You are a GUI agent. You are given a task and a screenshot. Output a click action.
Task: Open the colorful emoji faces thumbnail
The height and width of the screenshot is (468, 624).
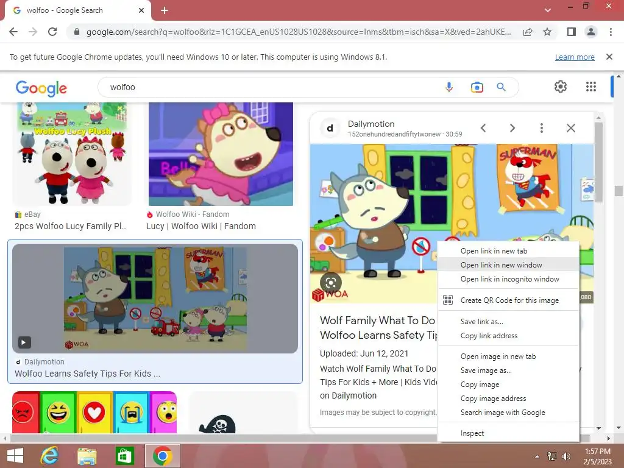coord(94,412)
